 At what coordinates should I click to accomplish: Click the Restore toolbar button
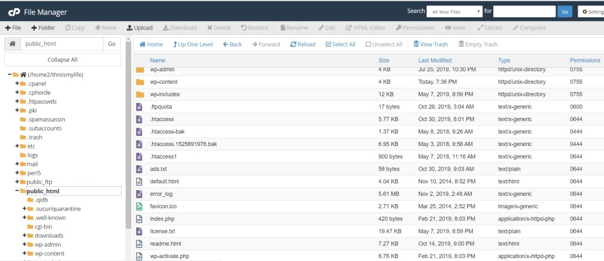(254, 28)
